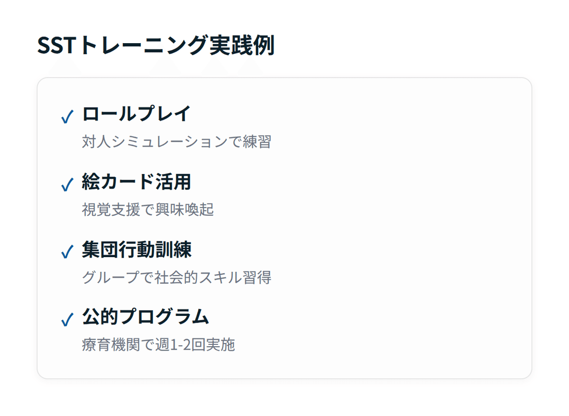Click the description 療育機関で週1-2回実施
The height and width of the screenshot is (416, 569).
158,345
